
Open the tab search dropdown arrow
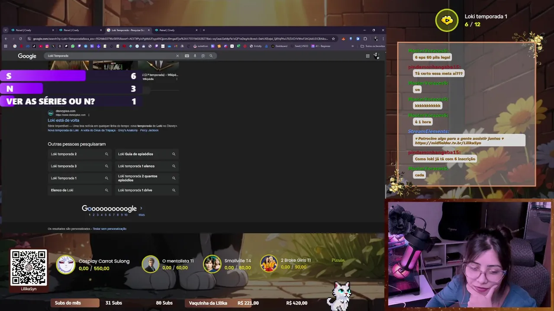click(6, 30)
